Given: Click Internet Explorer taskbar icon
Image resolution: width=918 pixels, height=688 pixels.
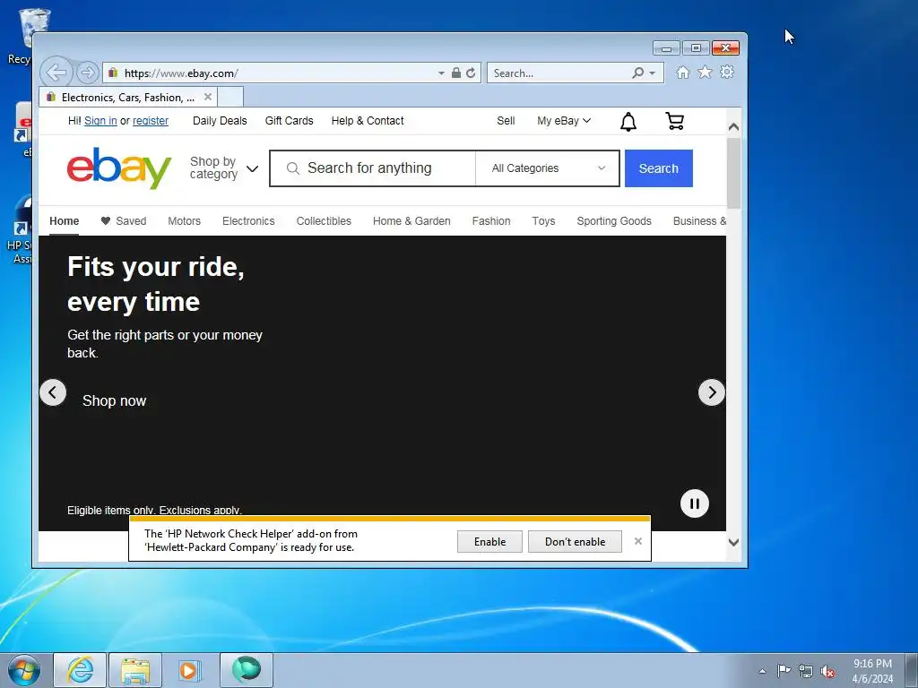Looking at the screenshot, I should 80,670.
